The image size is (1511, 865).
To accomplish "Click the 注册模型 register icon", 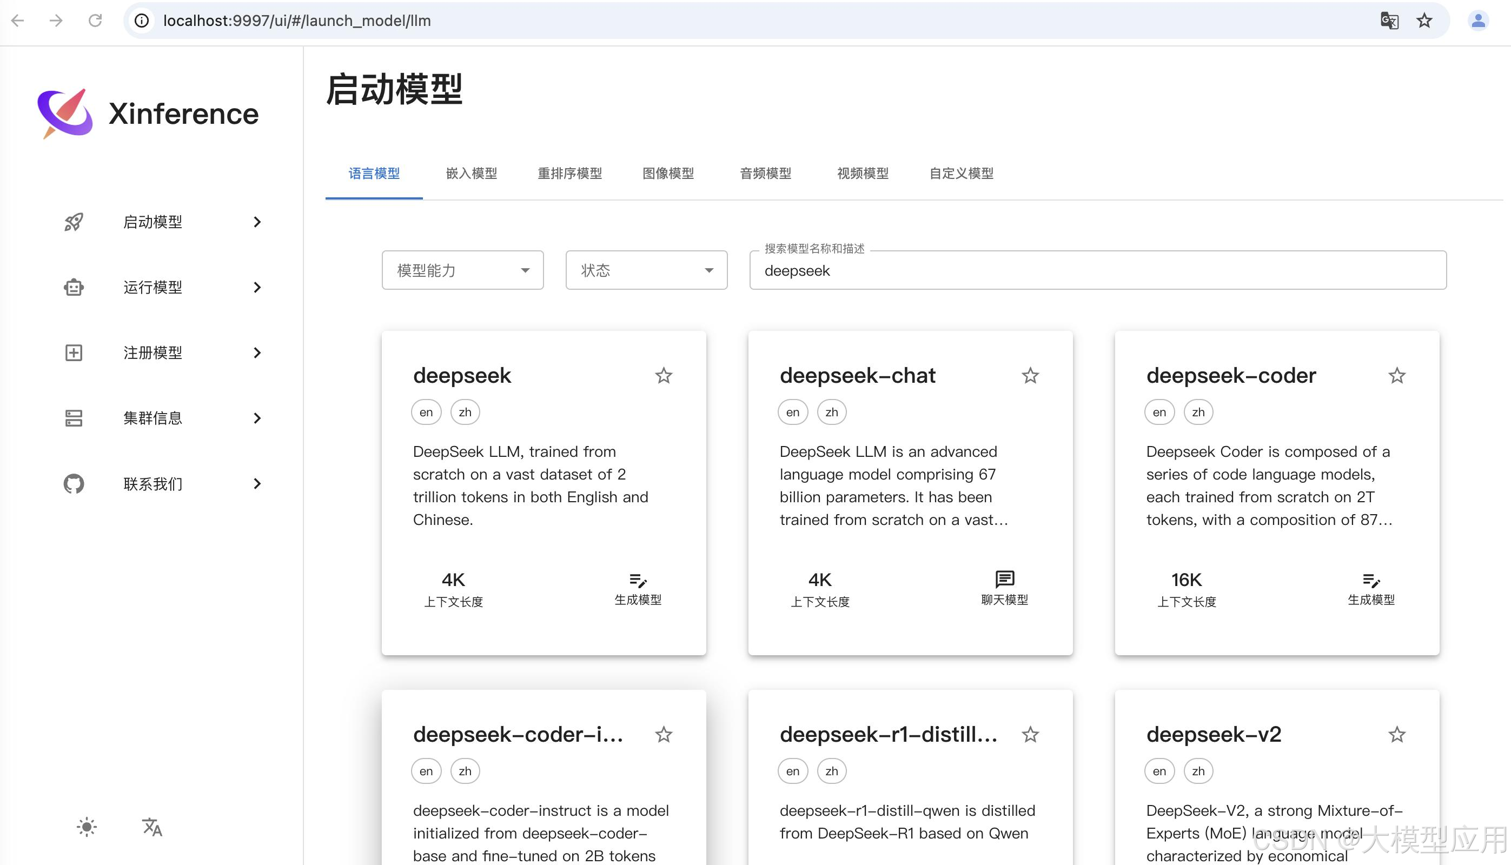I will (73, 352).
